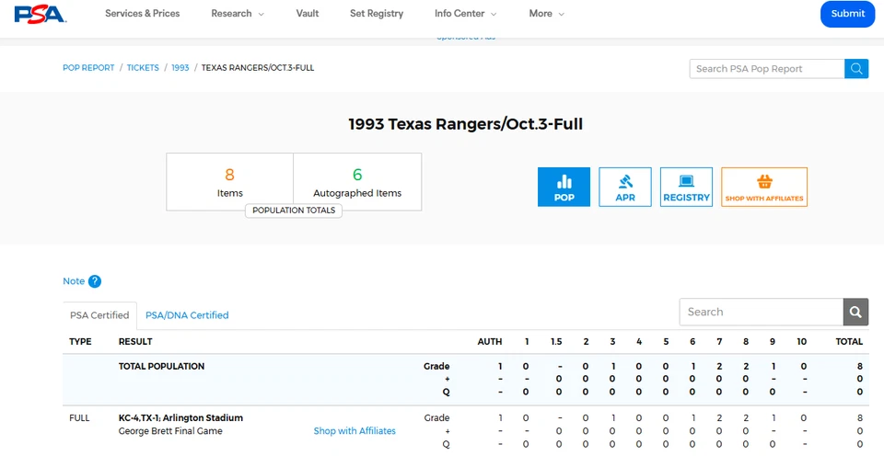Click the FULL type cell
884x456 pixels.
79,418
